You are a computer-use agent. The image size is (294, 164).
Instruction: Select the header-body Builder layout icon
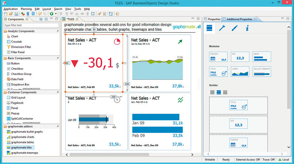pyautogui.click(x=225, y=92)
